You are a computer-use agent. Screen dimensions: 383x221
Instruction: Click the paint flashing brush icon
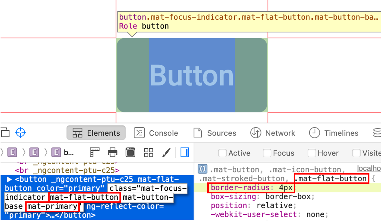pos(166,152)
